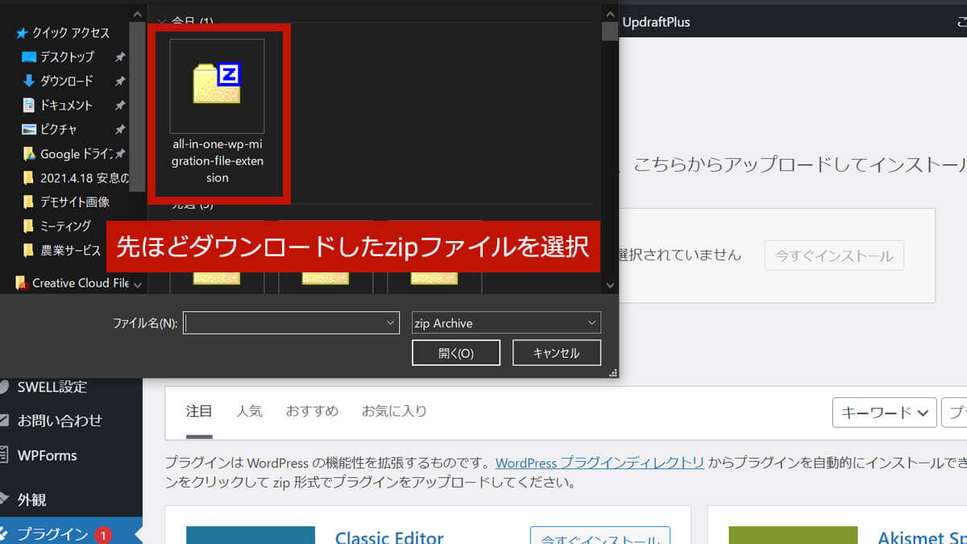Screen dimensions: 967x544
Task: Open UpdraftPlus in the WordPress admin bar
Action: coord(656,22)
